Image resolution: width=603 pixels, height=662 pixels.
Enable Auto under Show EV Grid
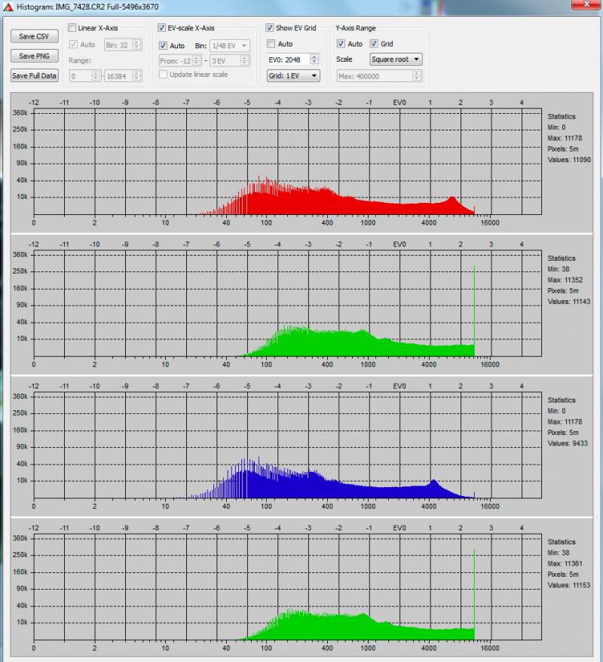pyautogui.click(x=271, y=44)
